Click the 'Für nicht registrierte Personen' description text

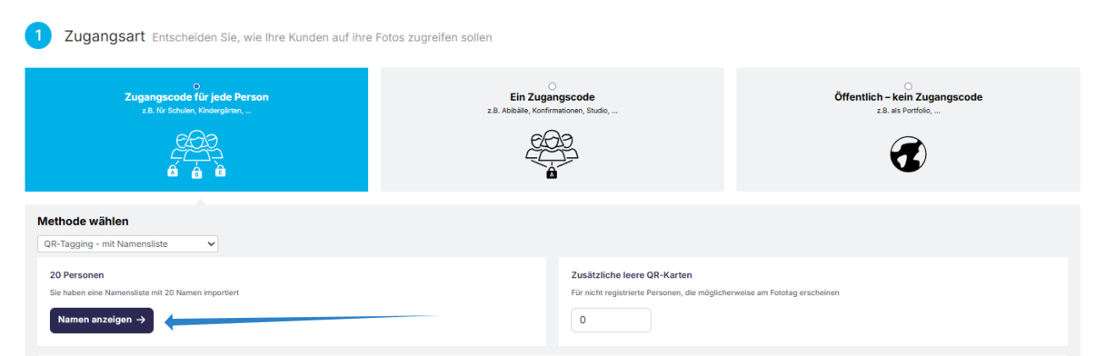[705, 293]
